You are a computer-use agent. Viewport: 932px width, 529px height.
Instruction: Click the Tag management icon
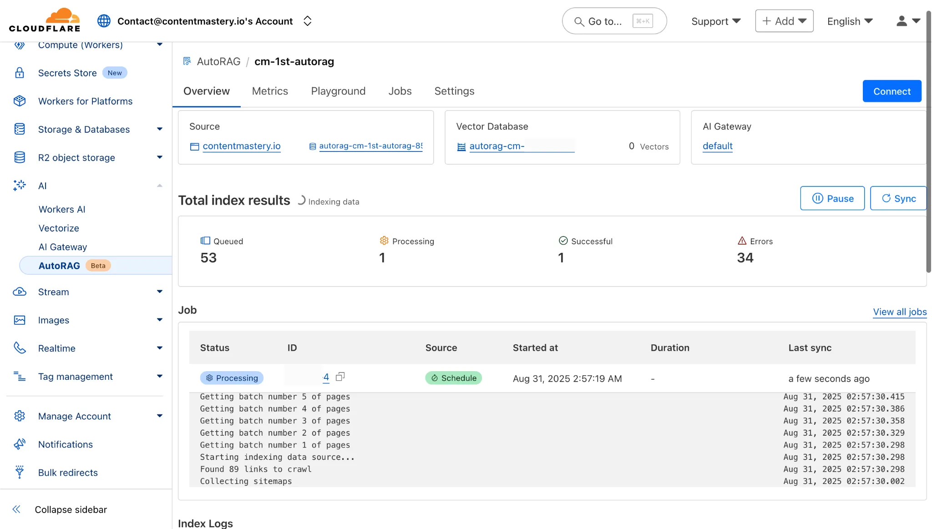[20, 377]
